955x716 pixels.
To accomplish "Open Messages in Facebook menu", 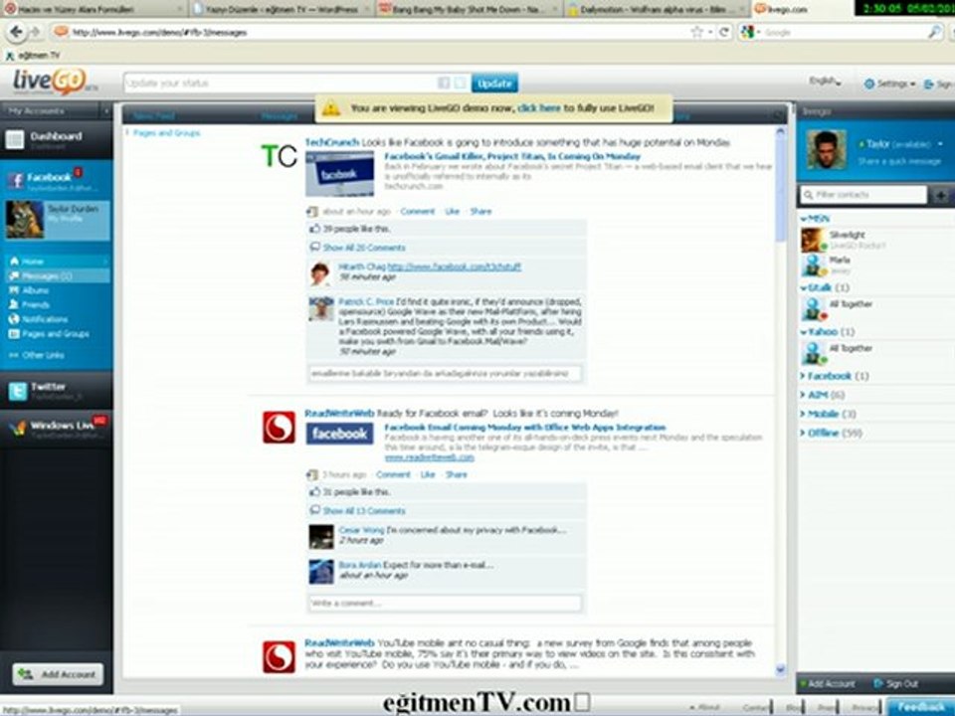I will tap(47, 275).
